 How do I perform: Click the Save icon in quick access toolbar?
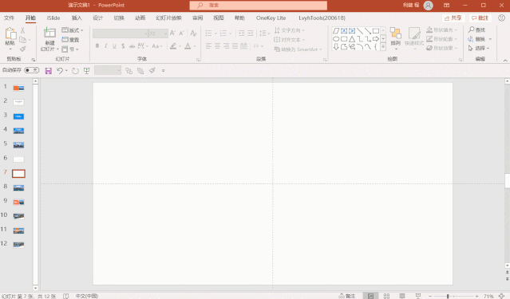tap(49, 70)
